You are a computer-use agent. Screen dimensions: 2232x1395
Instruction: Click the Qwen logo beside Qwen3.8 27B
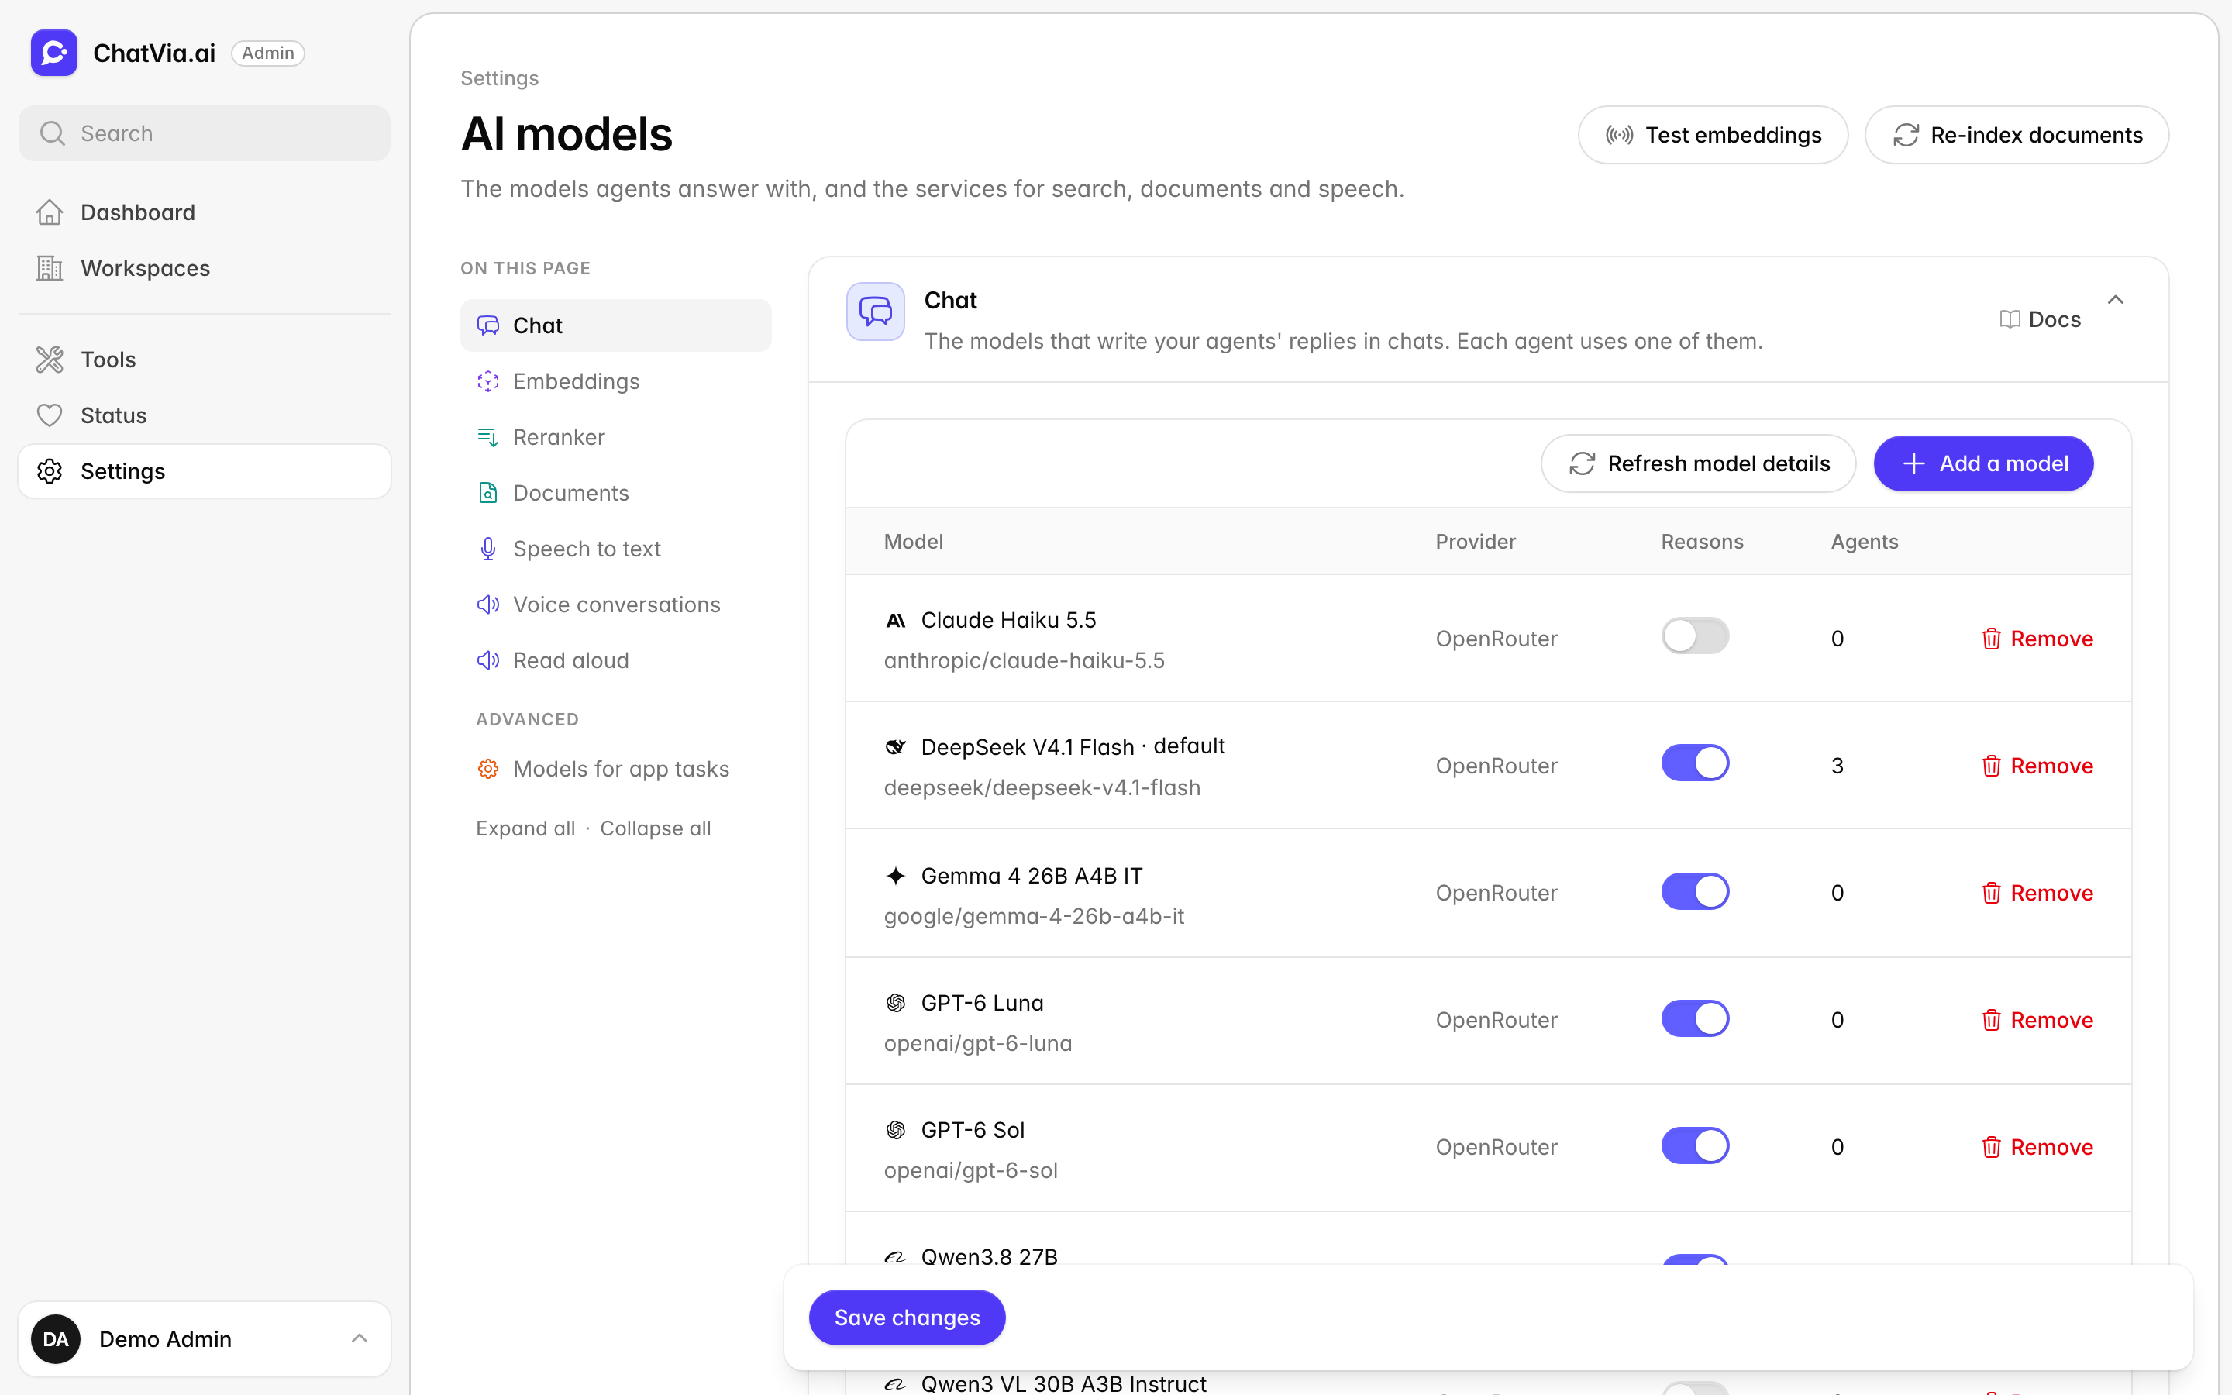tap(896, 1256)
